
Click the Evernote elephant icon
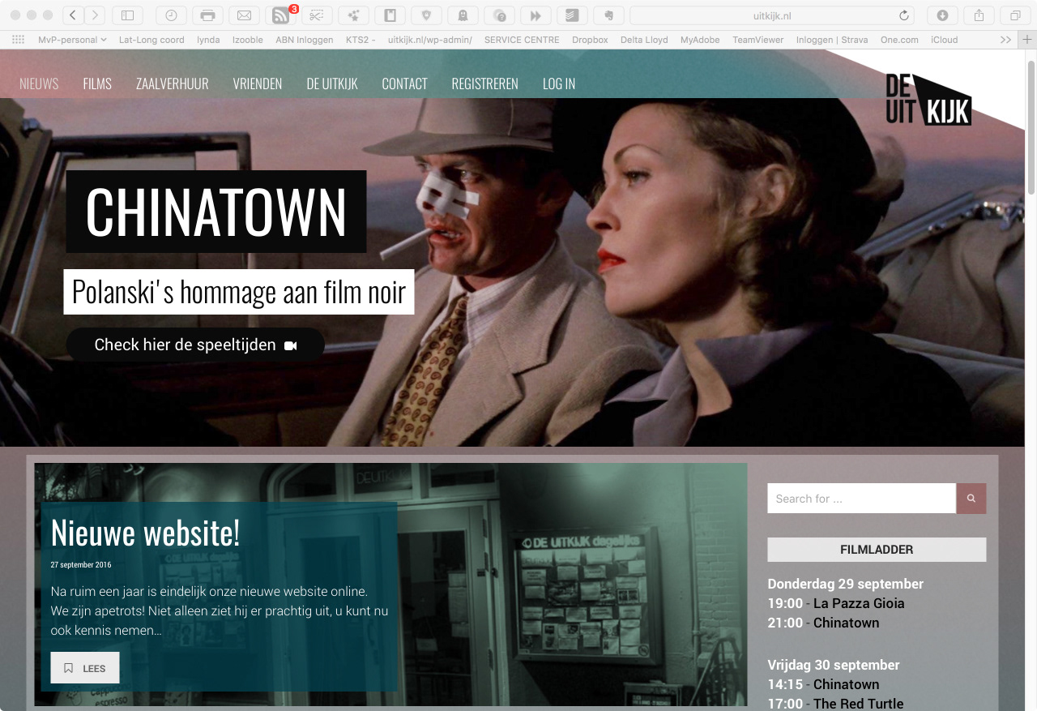pyautogui.click(x=608, y=15)
